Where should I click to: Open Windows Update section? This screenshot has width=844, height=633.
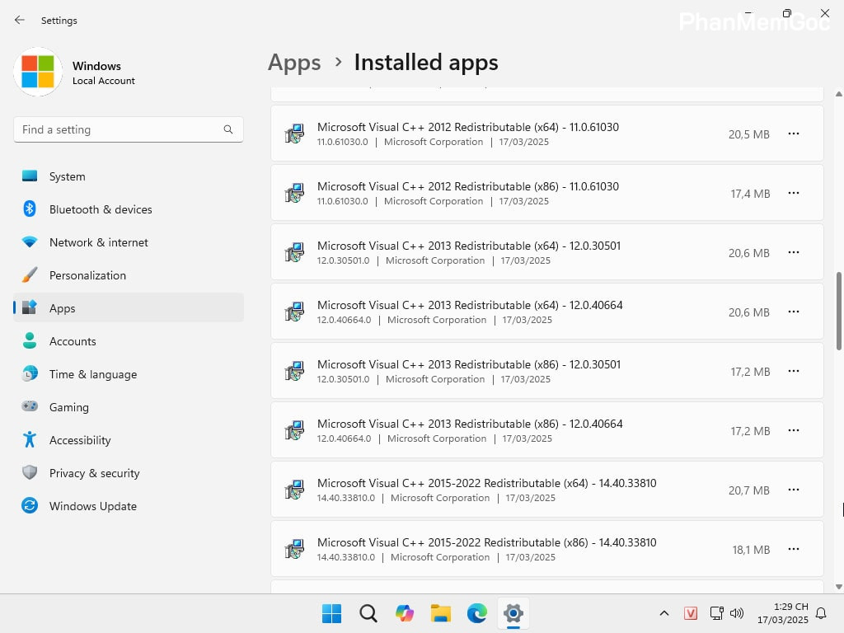click(x=92, y=506)
